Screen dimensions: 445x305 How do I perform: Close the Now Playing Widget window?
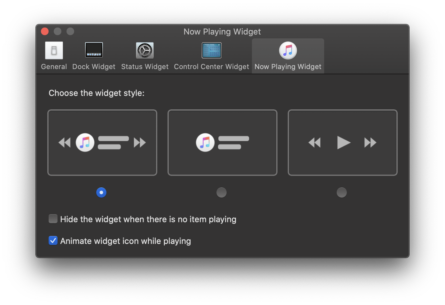pos(45,31)
